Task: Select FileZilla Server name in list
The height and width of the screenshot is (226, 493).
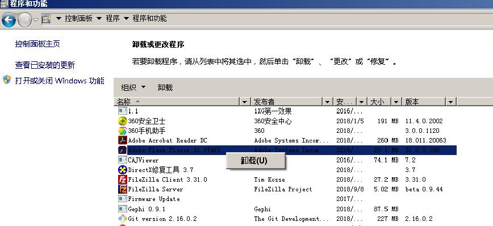Action: pos(155,189)
